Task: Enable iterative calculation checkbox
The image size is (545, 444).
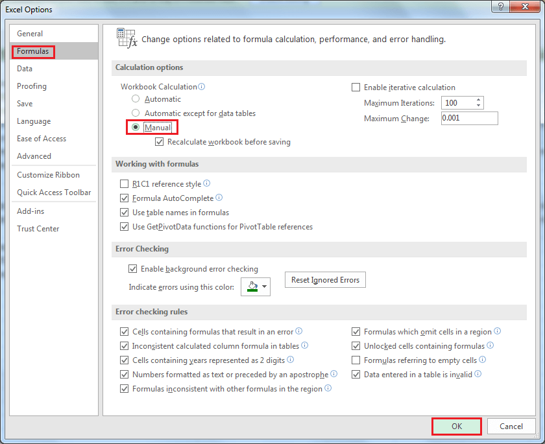Action: point(356,87)
